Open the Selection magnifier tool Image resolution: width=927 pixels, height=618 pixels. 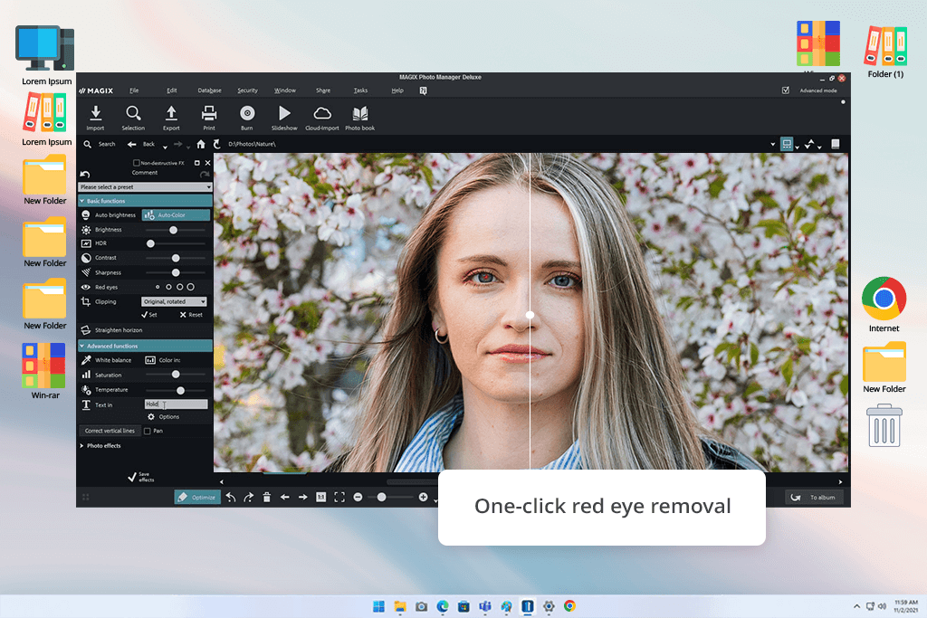pos(133,118)
